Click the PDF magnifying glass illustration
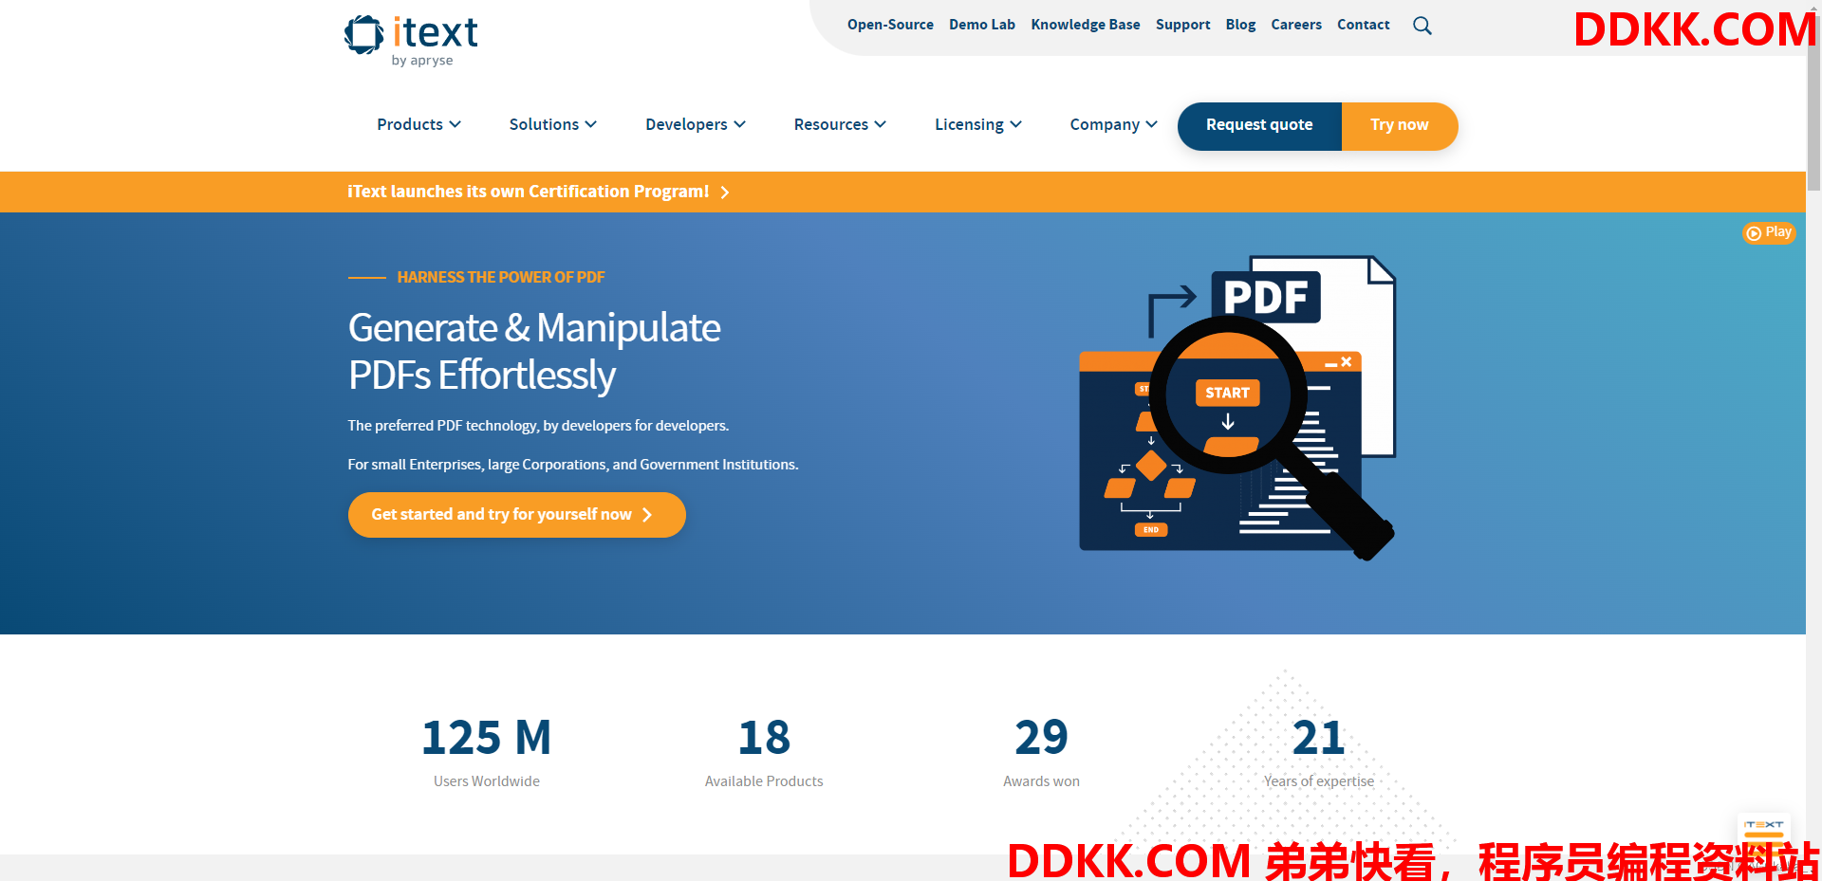Image resolution: width=1822 pixels, height=881 pixels. [1236, 409]
